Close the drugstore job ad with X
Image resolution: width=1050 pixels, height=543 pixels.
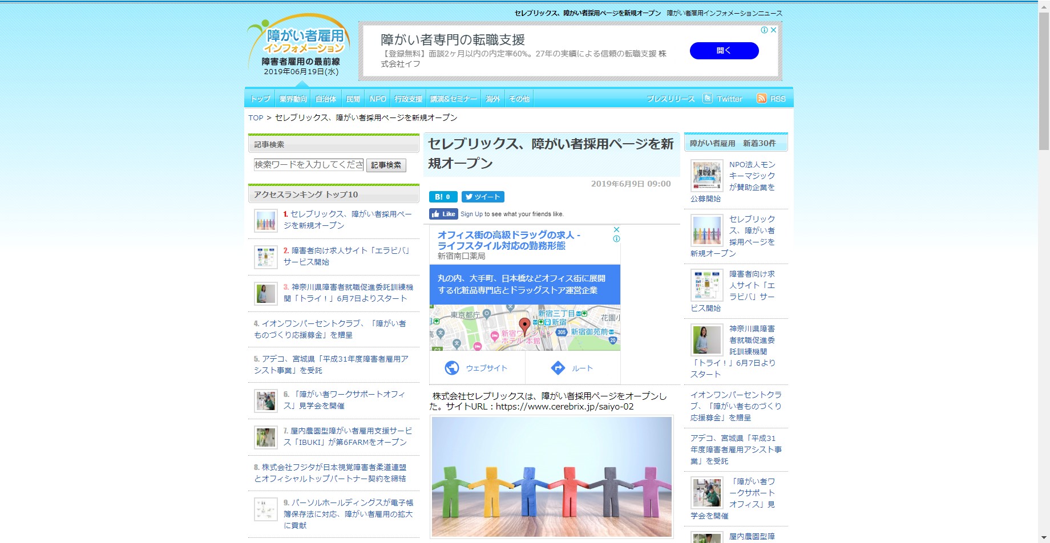[616, 229]
